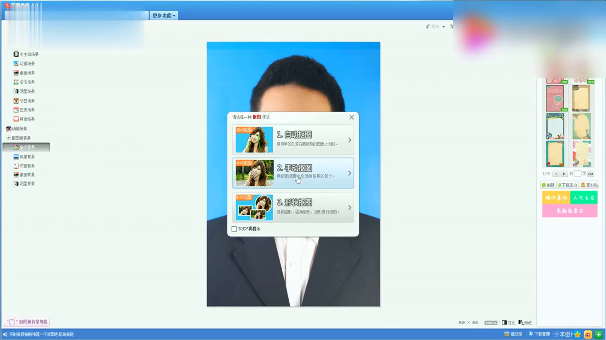The width and height of the screenshot is (606, 340).
Task: Open the 素材包 material pack
Action: click(589, 185)
